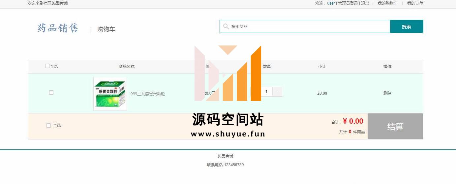Click 欢迎来到社区药品商城 greeting text

pos(48,3)
